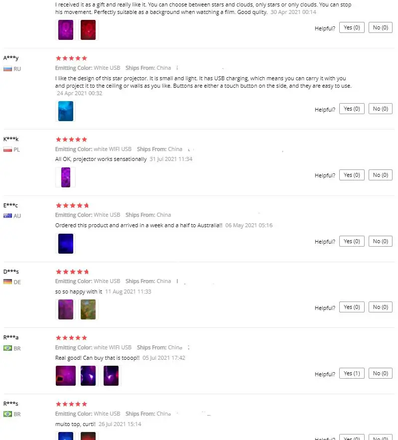Click the Russian flag icon beside A***y
This screenshot has width=398, height=440.
pos(7,69)
